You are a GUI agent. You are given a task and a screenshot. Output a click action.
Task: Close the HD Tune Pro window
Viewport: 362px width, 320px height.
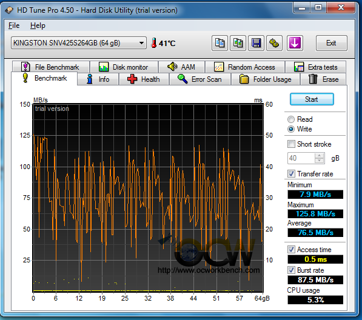[341, 8]
